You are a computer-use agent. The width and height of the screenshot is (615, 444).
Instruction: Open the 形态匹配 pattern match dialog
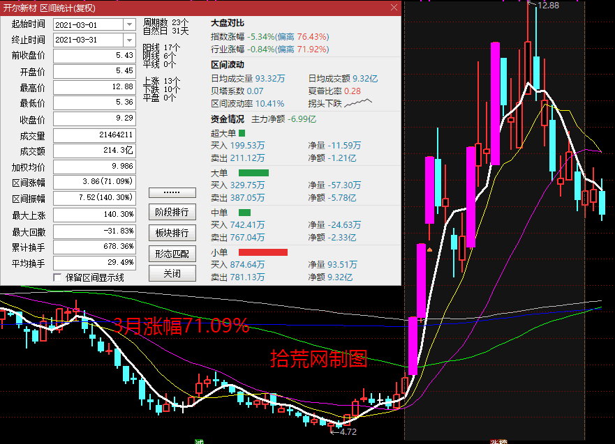pos(172,253)
